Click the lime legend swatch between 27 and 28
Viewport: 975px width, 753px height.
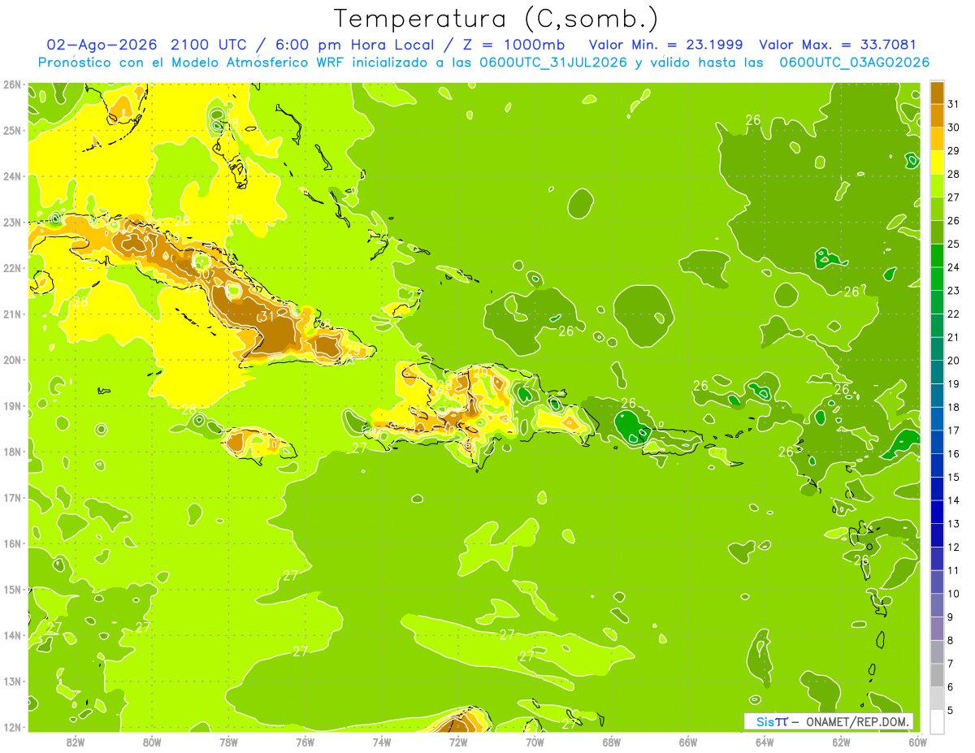[937, 185]
